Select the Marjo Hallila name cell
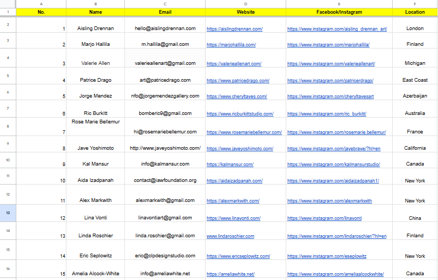 (x=95, y=41)
